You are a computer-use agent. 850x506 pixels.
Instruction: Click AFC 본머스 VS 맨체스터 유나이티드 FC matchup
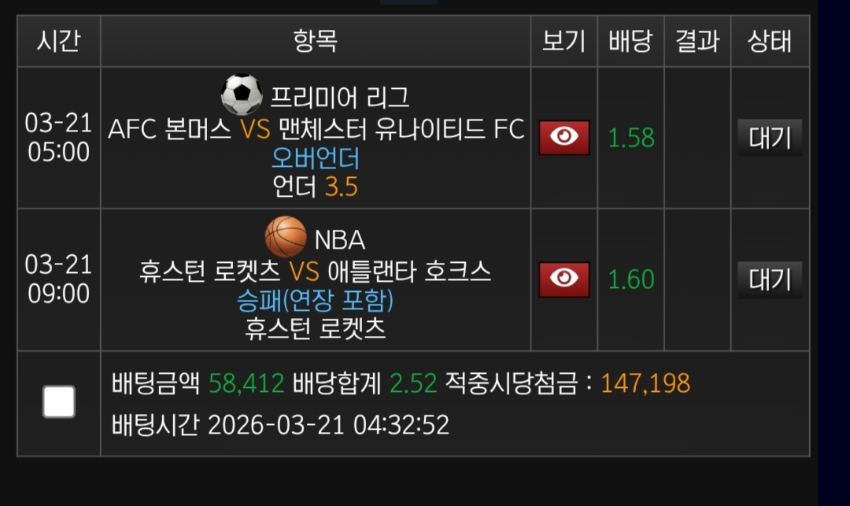tap(316, 130)
